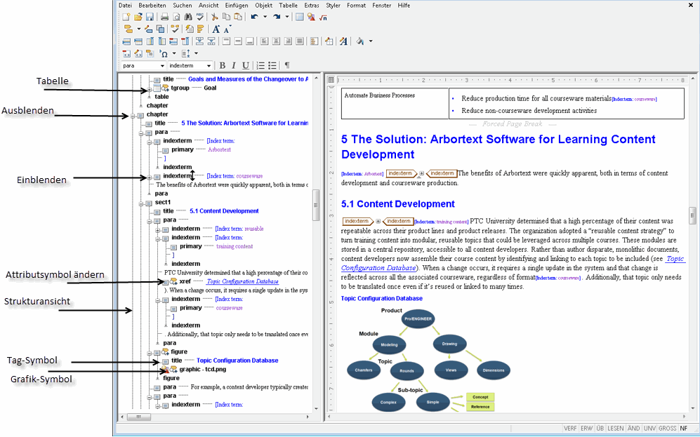Click the merge table cells icon
The width and height of the screenshot is (700, 437).
199,41
